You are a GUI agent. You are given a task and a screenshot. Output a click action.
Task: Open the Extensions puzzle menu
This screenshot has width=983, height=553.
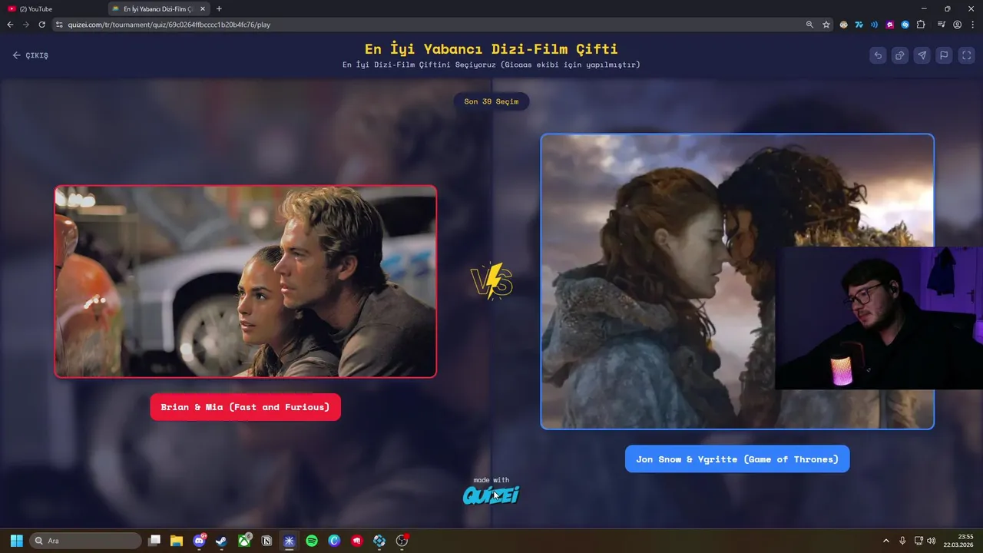click(x=922, y=25)
